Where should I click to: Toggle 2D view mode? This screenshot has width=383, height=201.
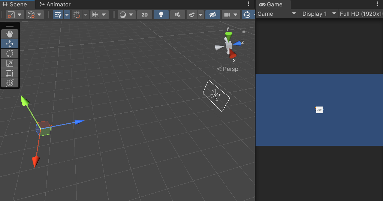coord(145,15)
